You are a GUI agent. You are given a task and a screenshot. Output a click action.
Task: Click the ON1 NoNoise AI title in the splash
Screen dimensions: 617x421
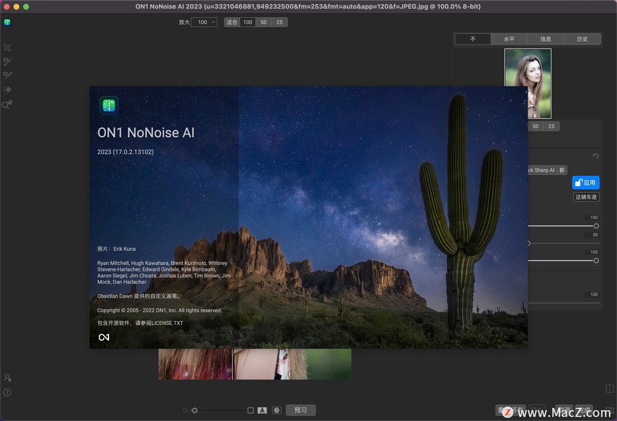(146, 133)
